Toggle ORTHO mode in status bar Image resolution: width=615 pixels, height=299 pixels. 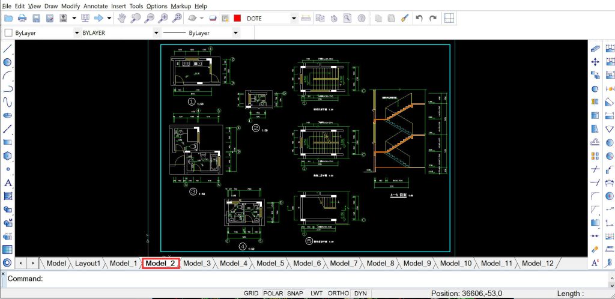338,293
